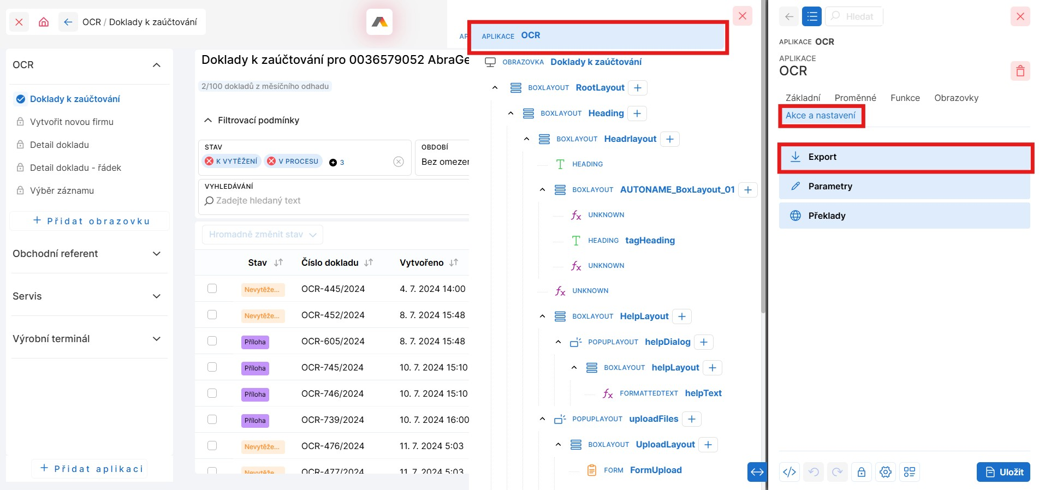Collapse the OCR section in the sidebar
This screenshot has height=490, width=1039.
click(x=157, y=65)
